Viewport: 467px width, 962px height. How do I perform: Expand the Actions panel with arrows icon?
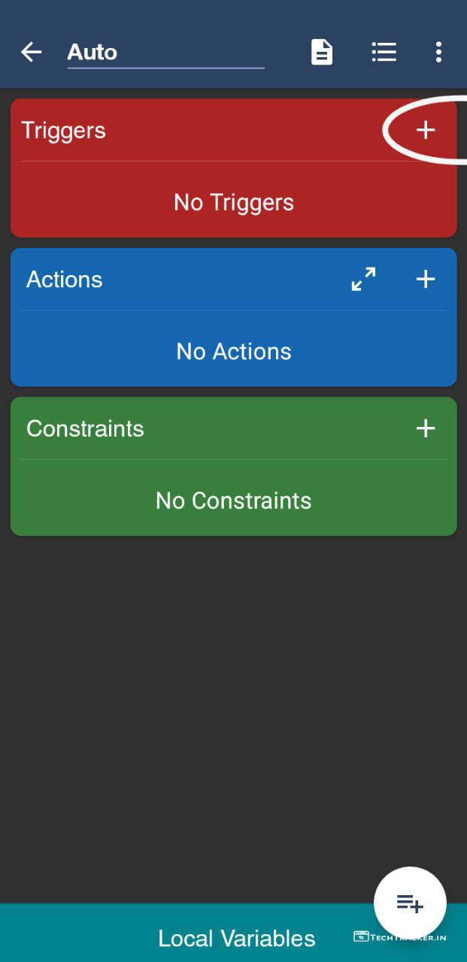[x=364, y=279]
